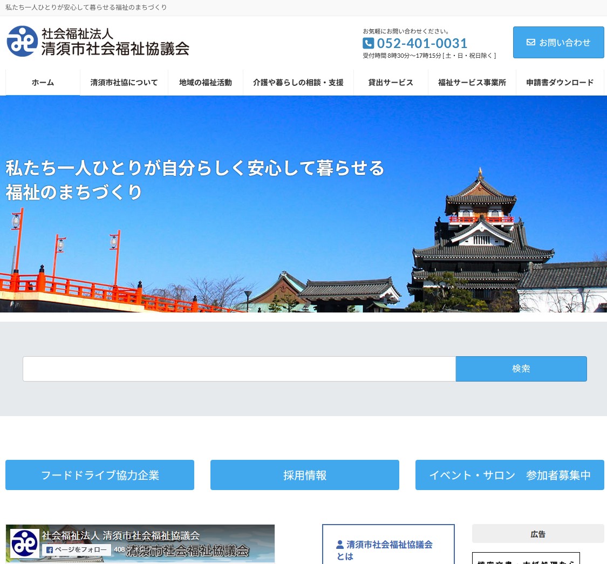The height and width of the screenshot is (564, 607).
Task: View 採用情報 recruitment information
Action: [305, 475]
